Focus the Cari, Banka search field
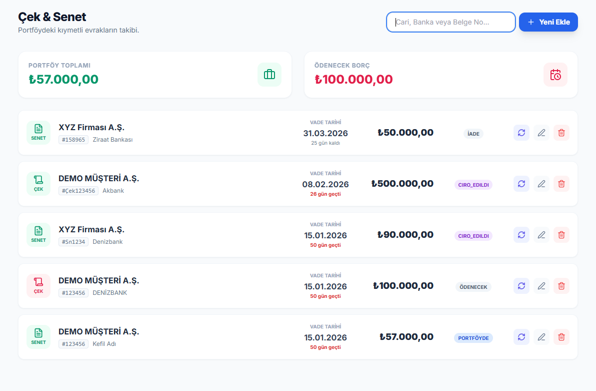The height and width of the screenshot is (391, 596). point(450,22)
